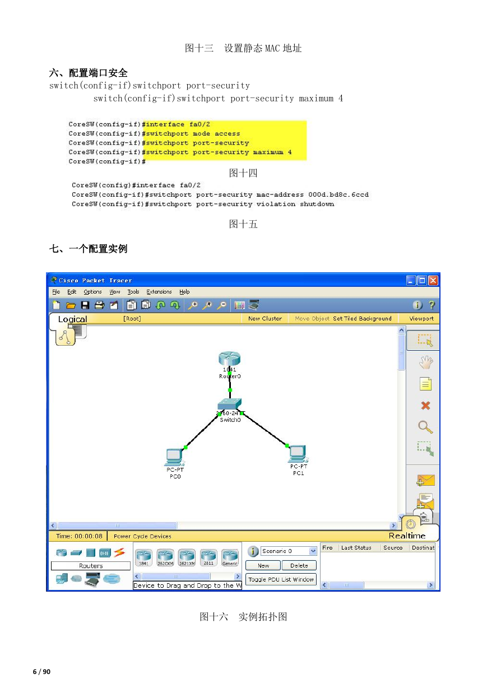Pick the Resize Shape tool
This screenshot has height=688, width=487.
click(425, 448)
